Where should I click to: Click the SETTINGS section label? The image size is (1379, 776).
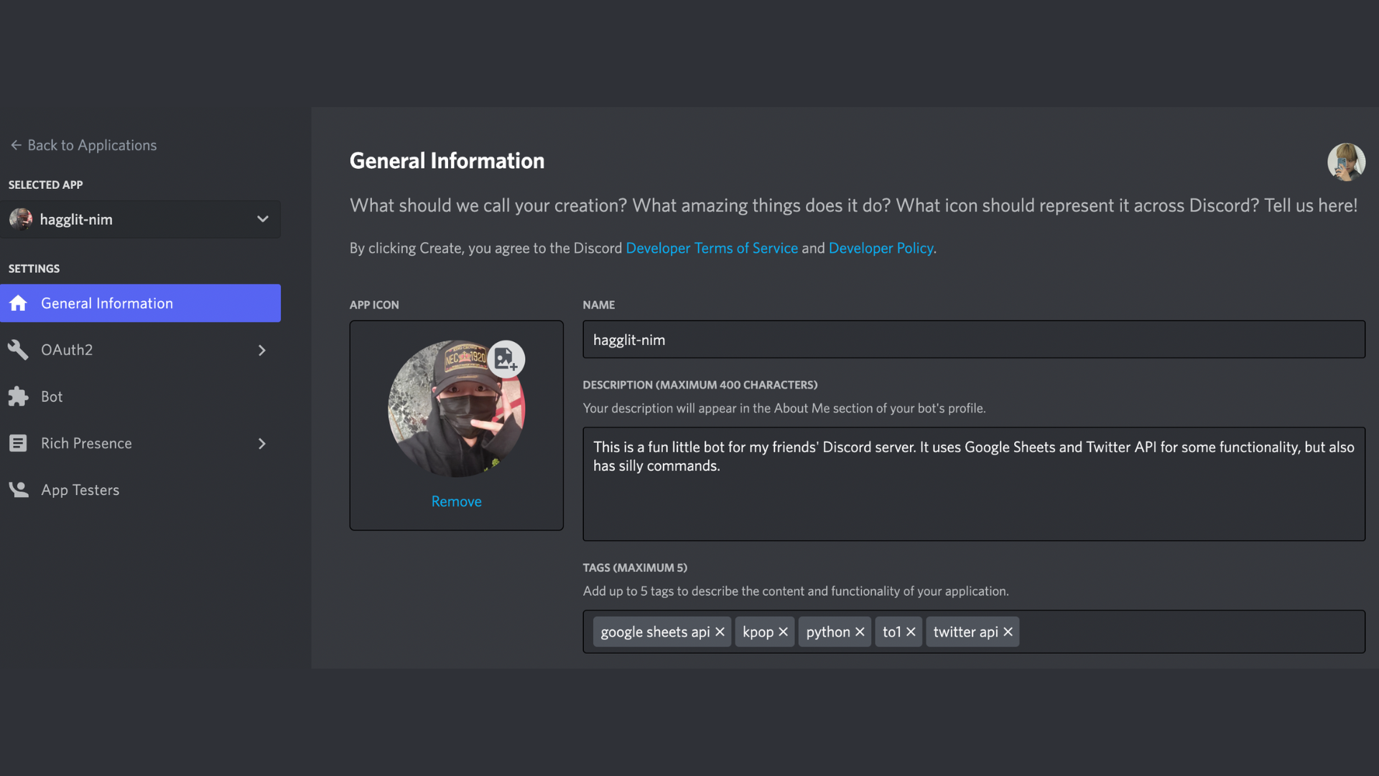click(x=34, y=269)
